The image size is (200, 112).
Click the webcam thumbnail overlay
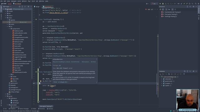point(187,100)
